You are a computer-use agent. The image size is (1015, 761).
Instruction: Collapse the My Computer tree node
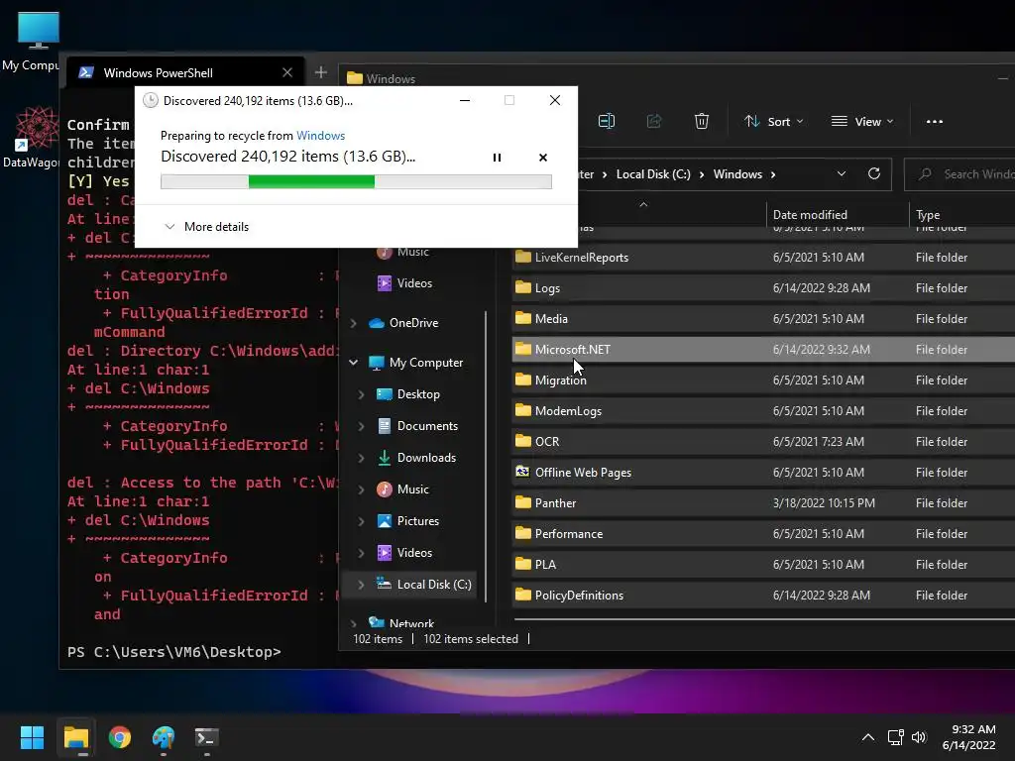[x=354, y=363]
